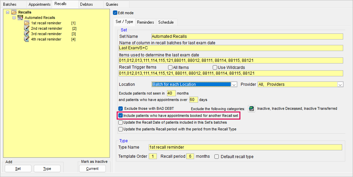
Task: Collapse the Automated Recalls tree node
Action: coord(14,18)
